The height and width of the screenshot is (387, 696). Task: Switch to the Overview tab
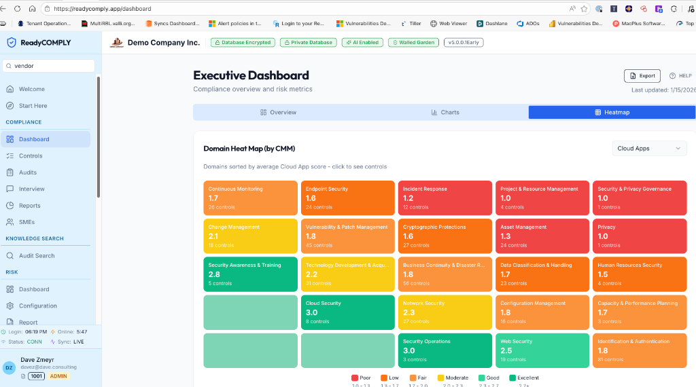[278, 112]
